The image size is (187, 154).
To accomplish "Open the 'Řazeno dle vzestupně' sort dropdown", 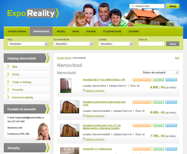I will 160,72.
